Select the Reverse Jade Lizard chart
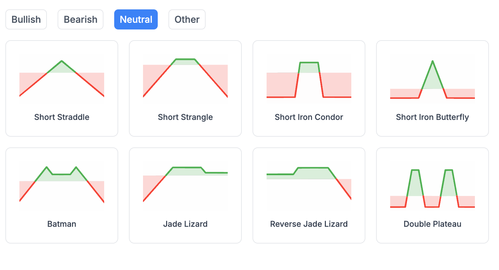 point(309,184)
